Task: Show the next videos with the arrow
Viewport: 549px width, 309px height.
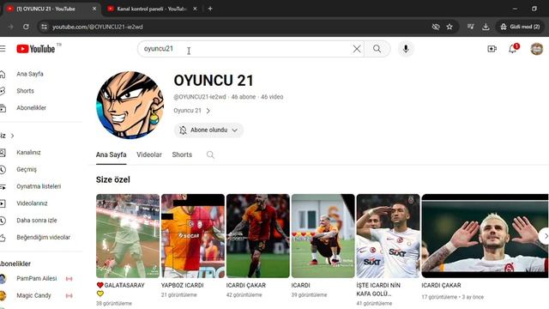Action: point(545,237)
